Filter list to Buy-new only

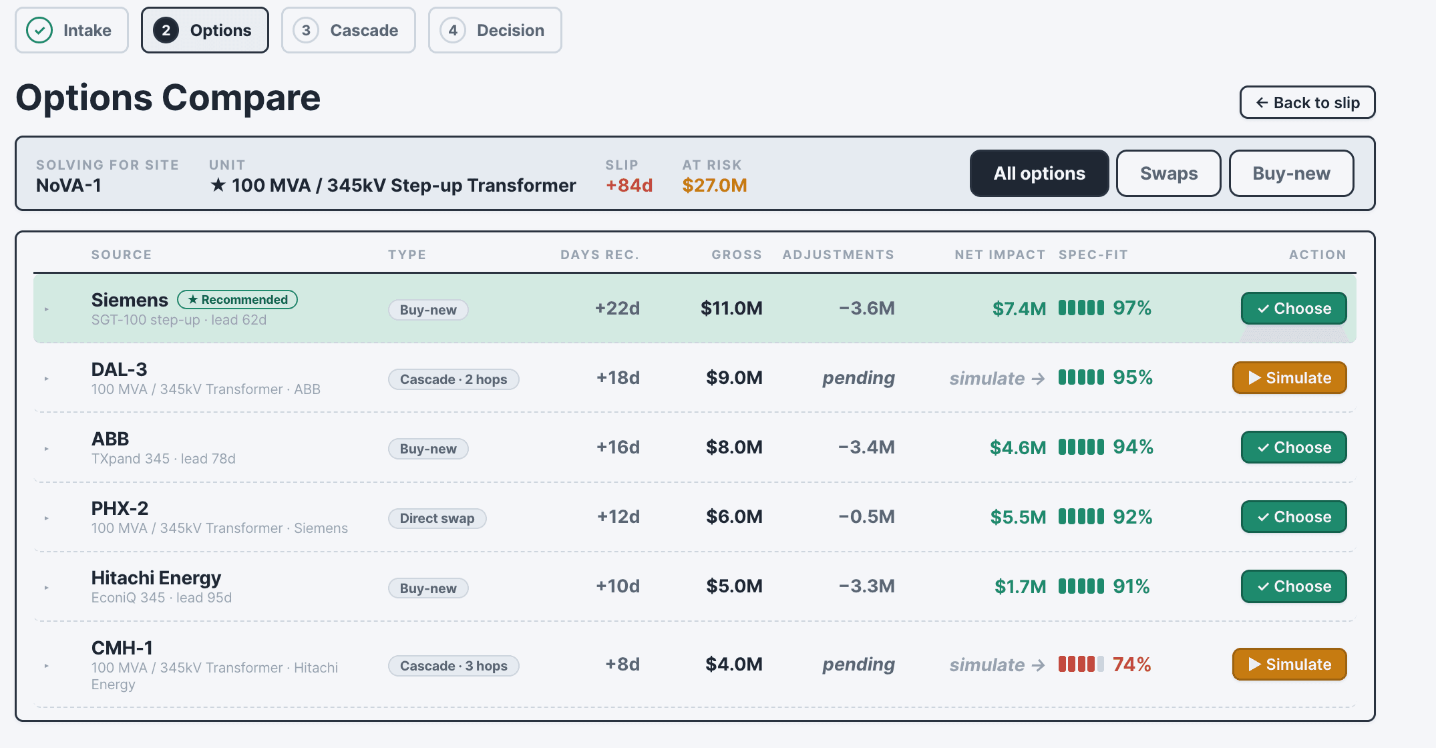pos(1292,173)
